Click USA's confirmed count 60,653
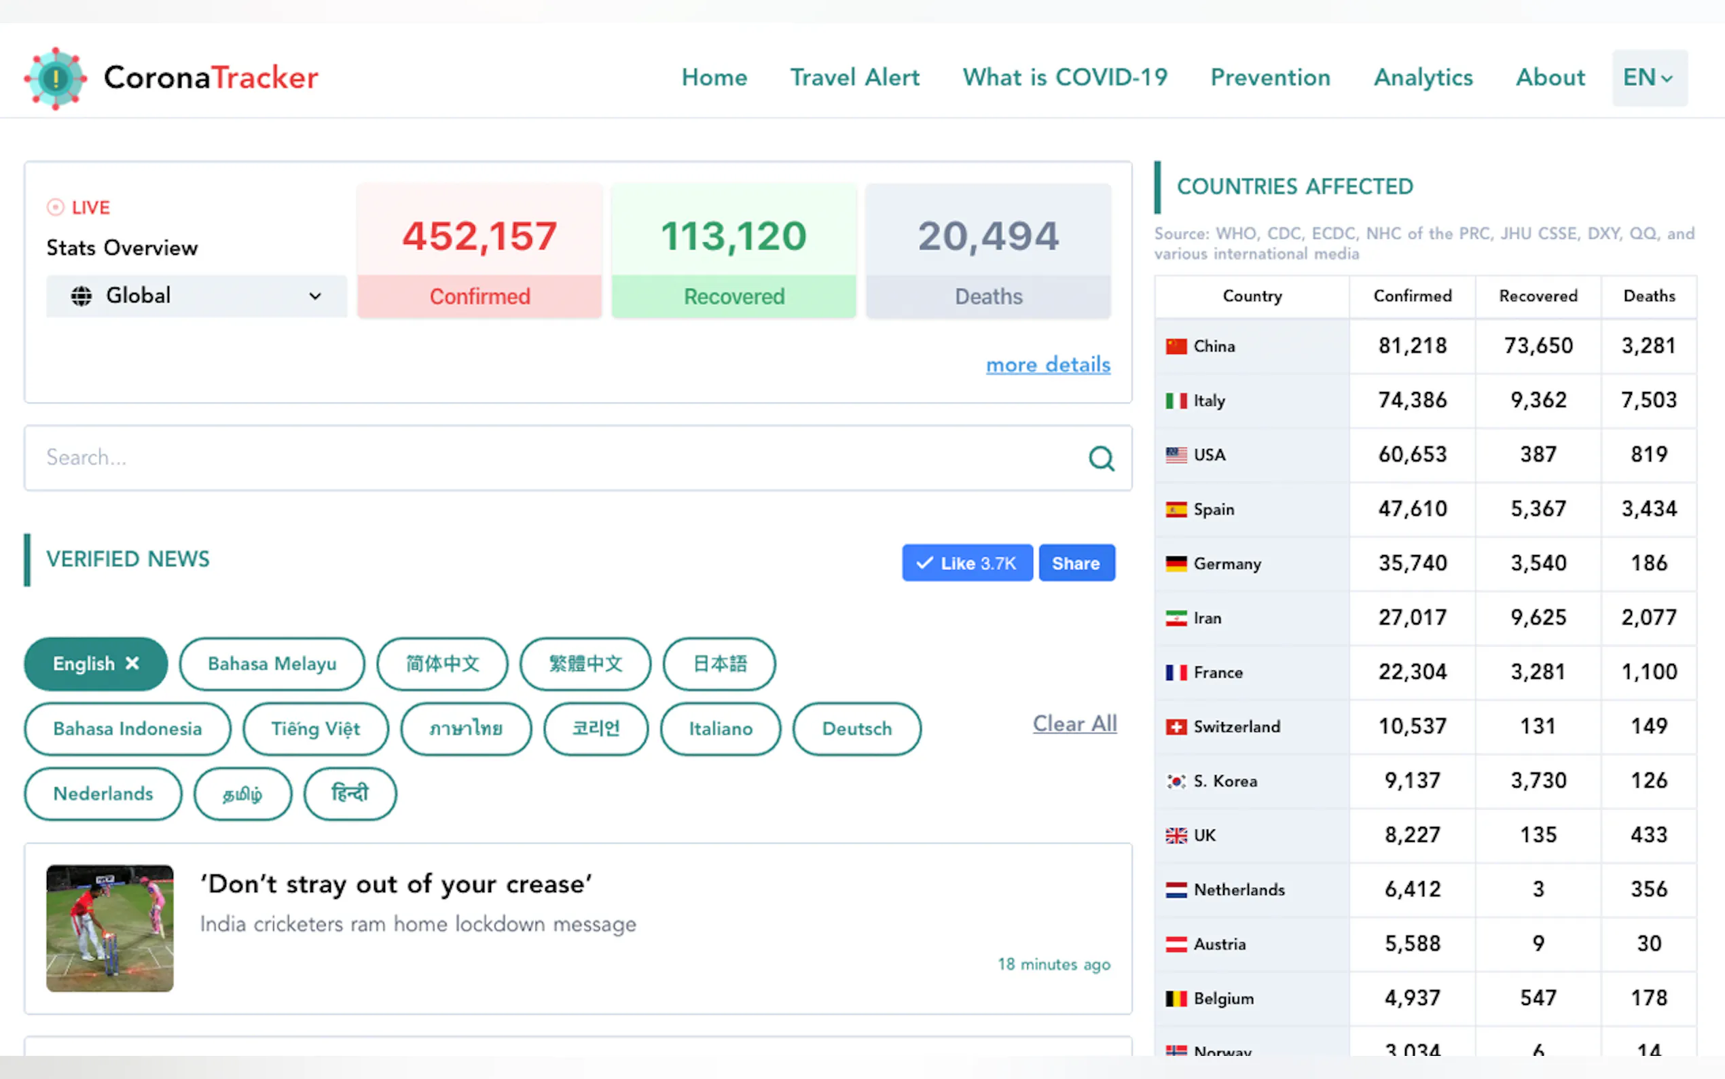The width and height of the screenshot is (1725, 1079). [1412, 455]
